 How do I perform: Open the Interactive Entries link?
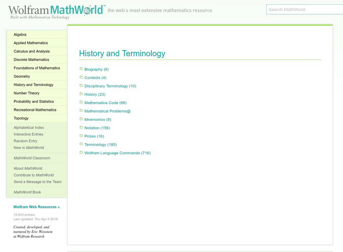28,134
